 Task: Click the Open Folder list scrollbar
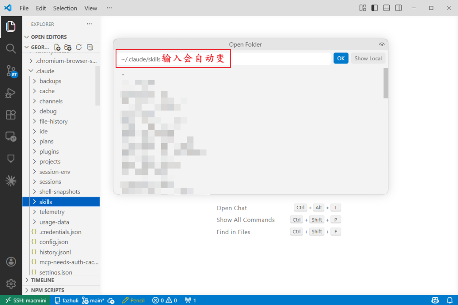pos(386,83)
